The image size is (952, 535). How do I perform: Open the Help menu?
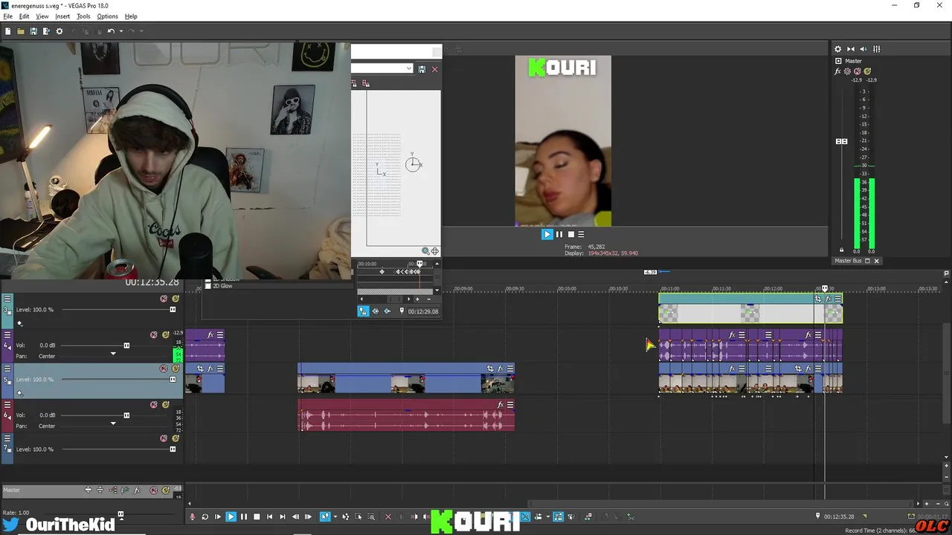131,16
